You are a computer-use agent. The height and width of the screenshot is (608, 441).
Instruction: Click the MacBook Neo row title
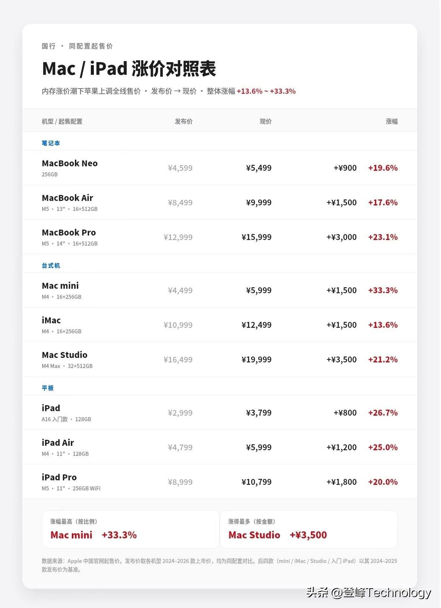click(x=70, y=163)
